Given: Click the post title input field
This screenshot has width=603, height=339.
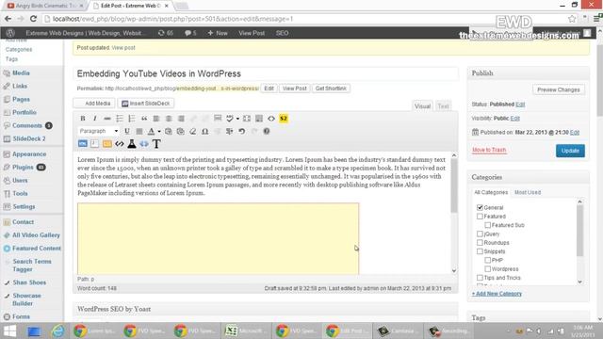Looking at the screenshot, I should (x=266, y=73).
